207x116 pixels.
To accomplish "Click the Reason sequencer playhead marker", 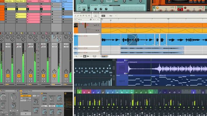I will click(x=111, y=20).
